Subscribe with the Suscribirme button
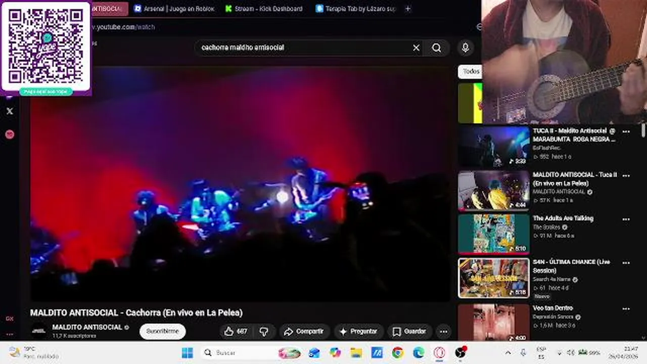The image size is (647, 364). pos(163,332)
